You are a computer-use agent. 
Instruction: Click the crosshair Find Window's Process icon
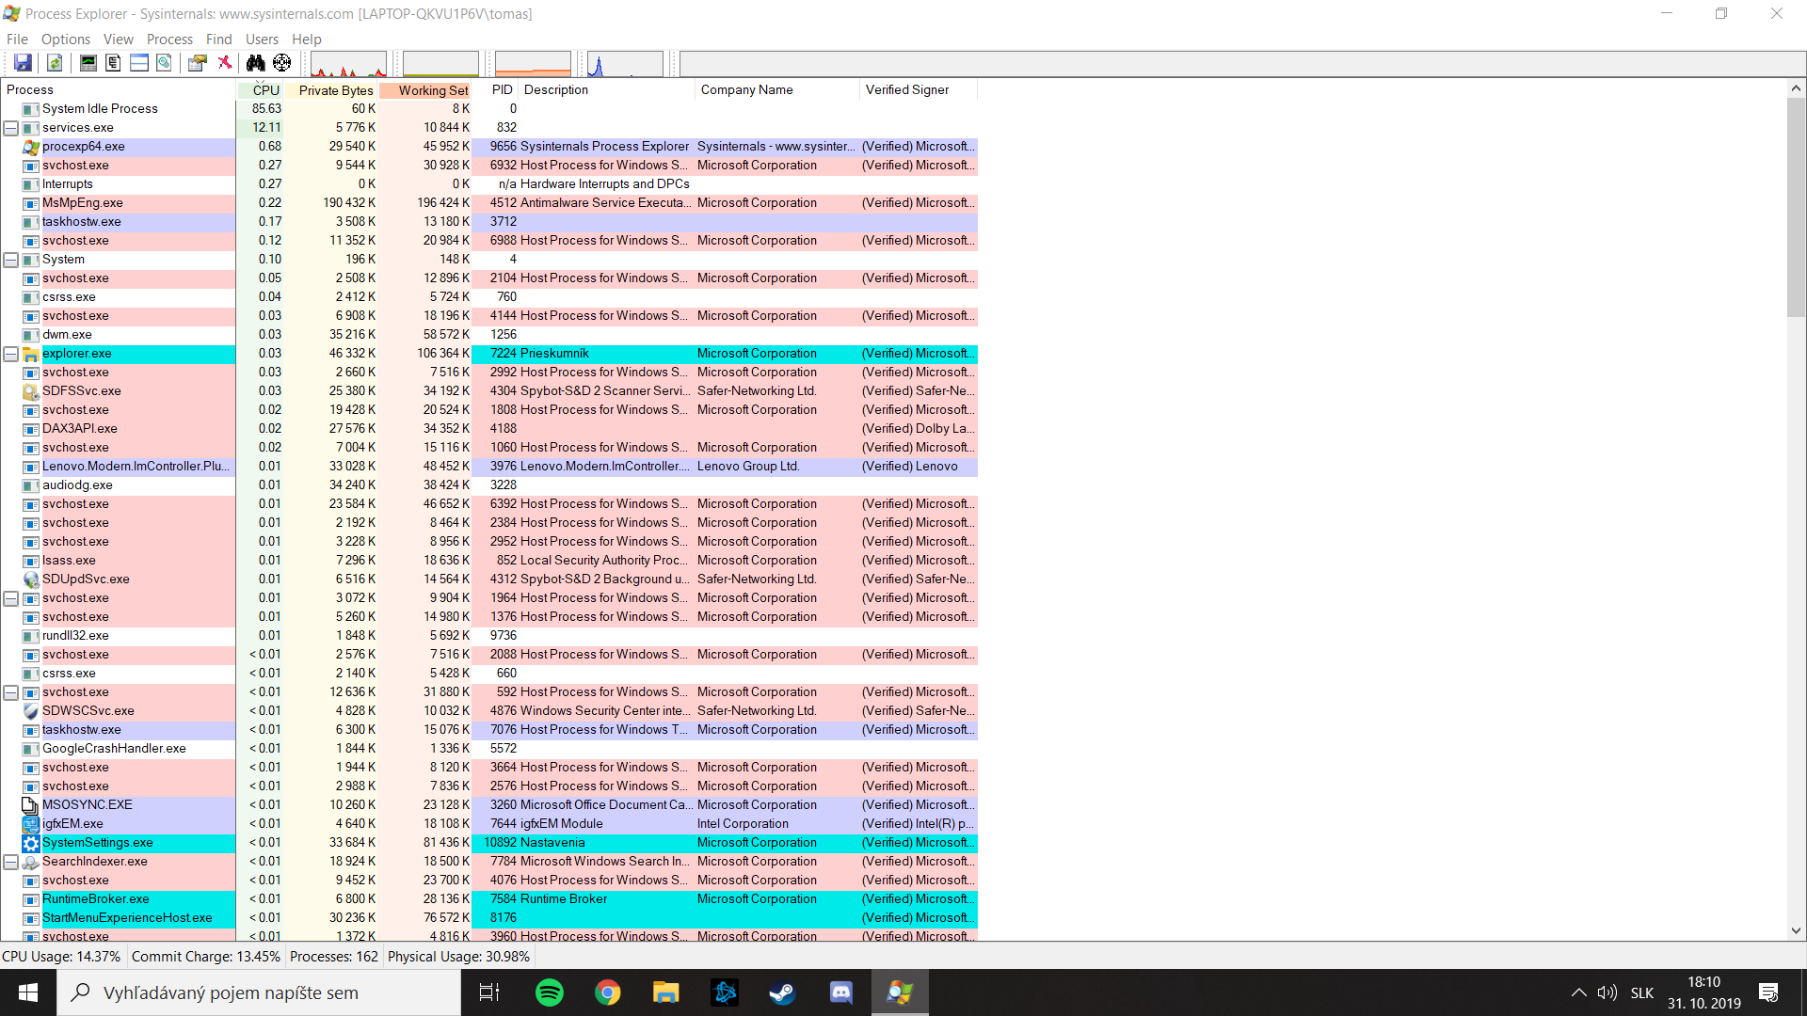pos(281,63)
